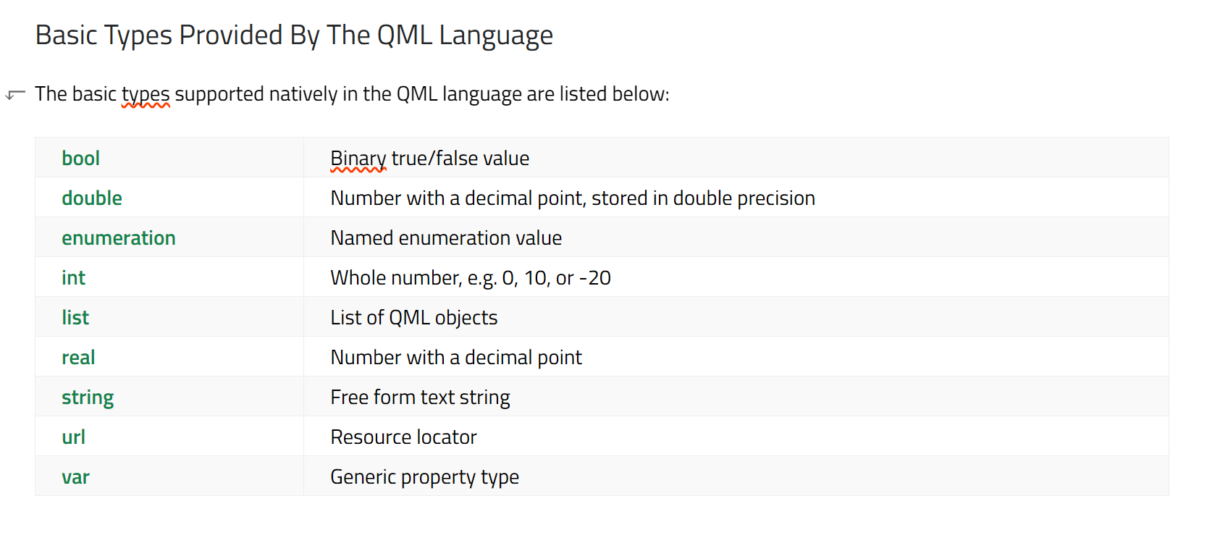1220x538 pixels.
Task: Click the paragraph marker icon beside the intro
Action: pyautogui.click(x=15, y=95)
